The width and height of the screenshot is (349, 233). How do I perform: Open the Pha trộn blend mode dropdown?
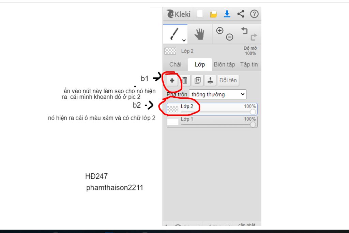[x=217, y=94]
